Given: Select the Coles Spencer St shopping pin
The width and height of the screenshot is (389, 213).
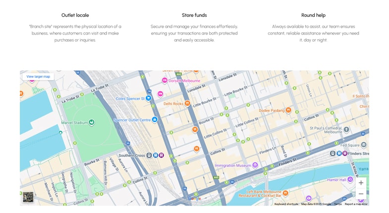Looking at the screenshot, I should [148, 98].
